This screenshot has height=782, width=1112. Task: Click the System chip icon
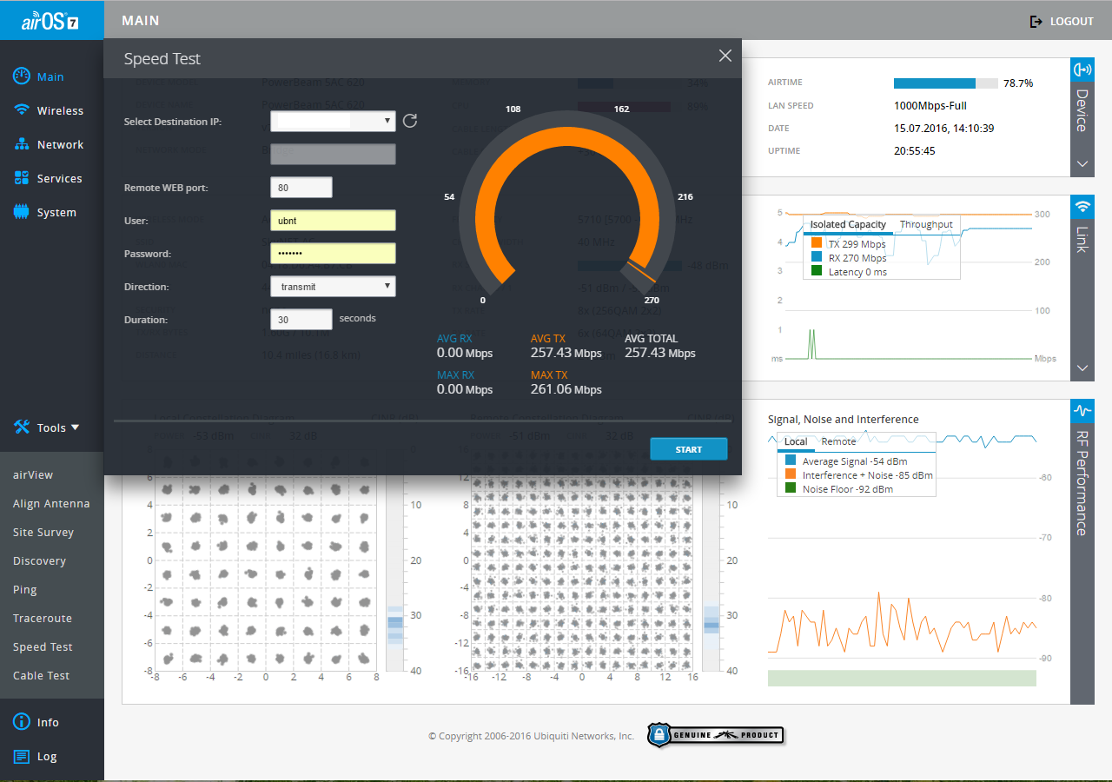[22, 212]
